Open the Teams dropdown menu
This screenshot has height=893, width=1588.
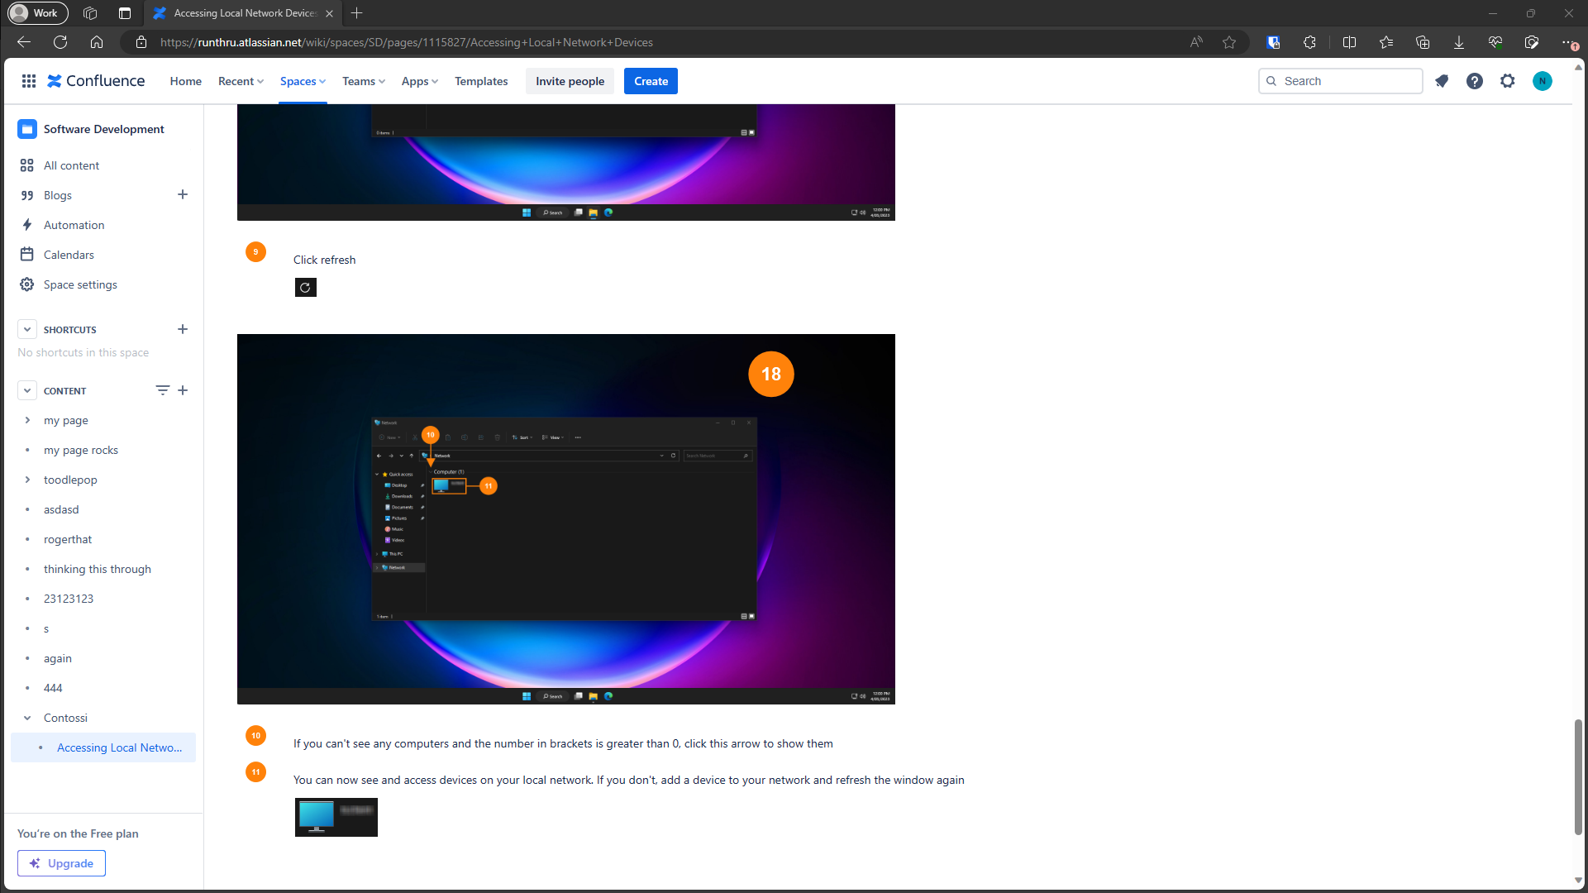coord(364,81)
